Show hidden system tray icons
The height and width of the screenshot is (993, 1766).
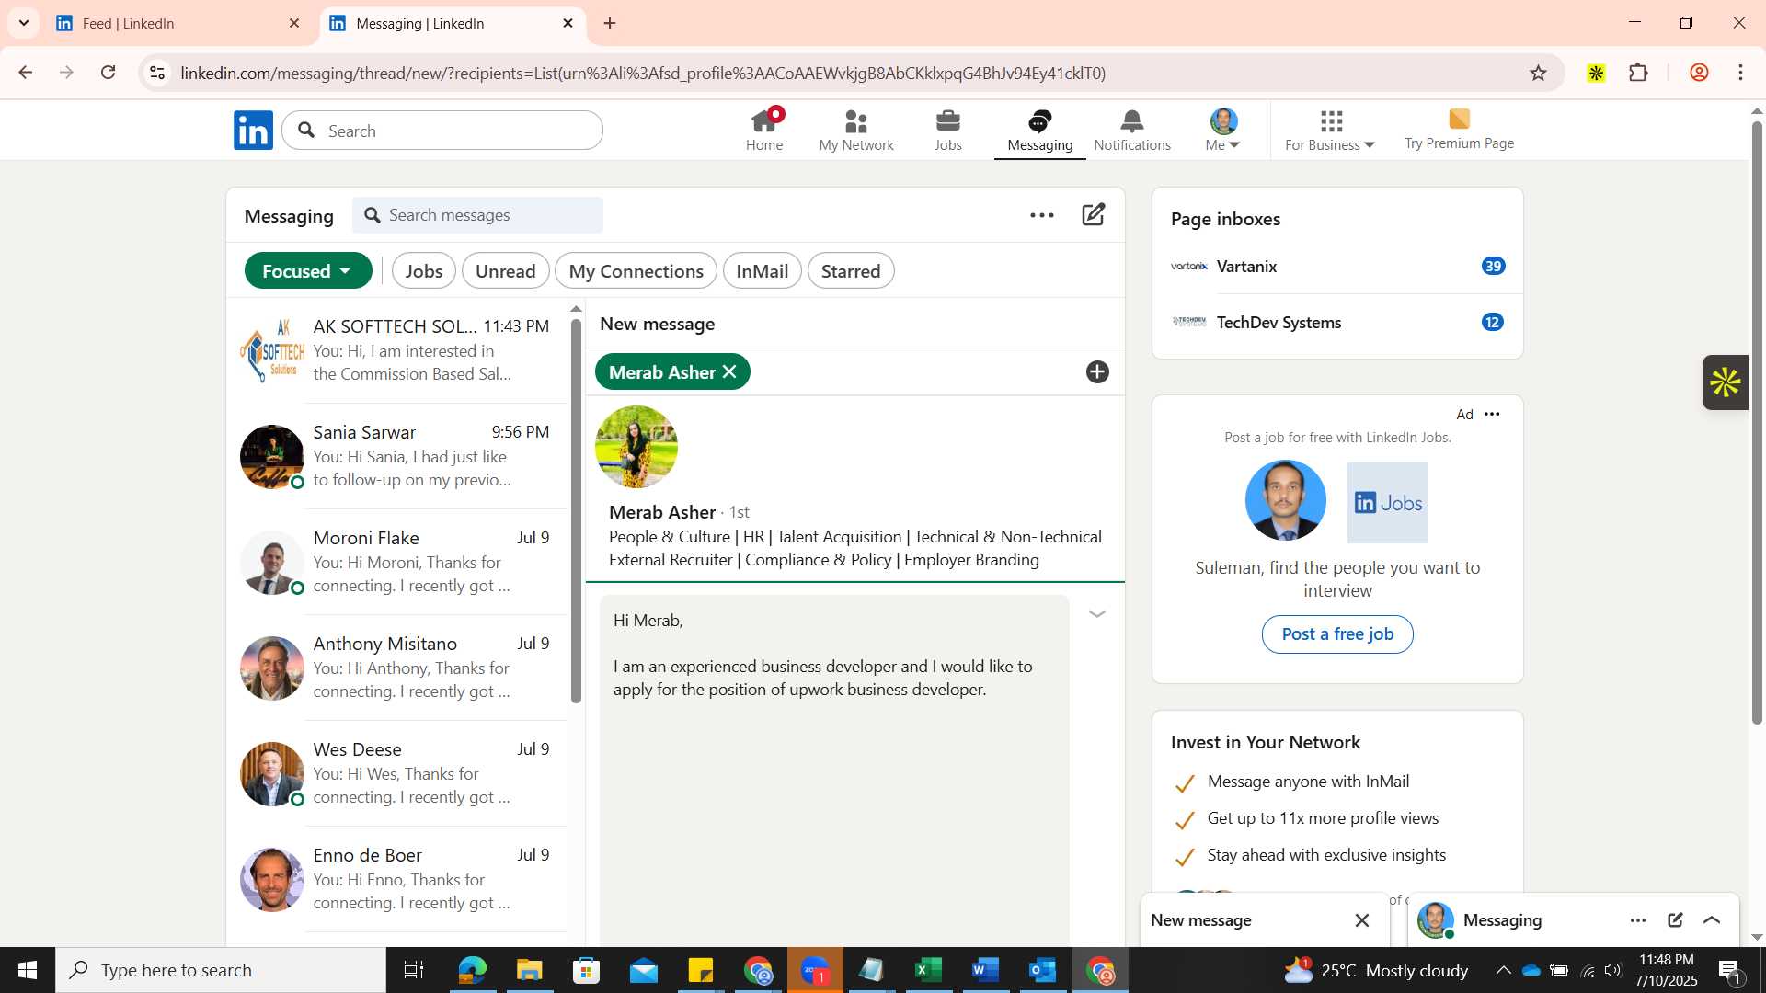point(1503,970)
